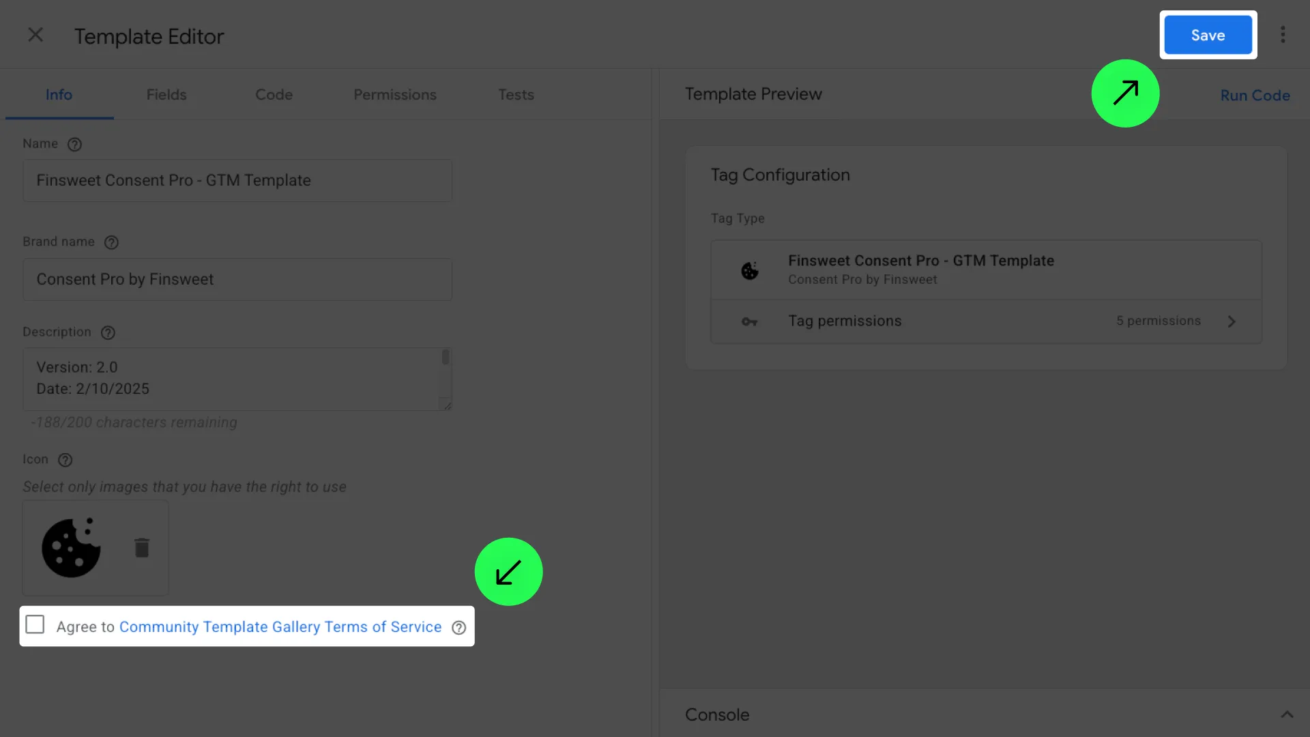Switch to the Fields tab
This screenshot has height=737, width=1310.
(166, 95)
